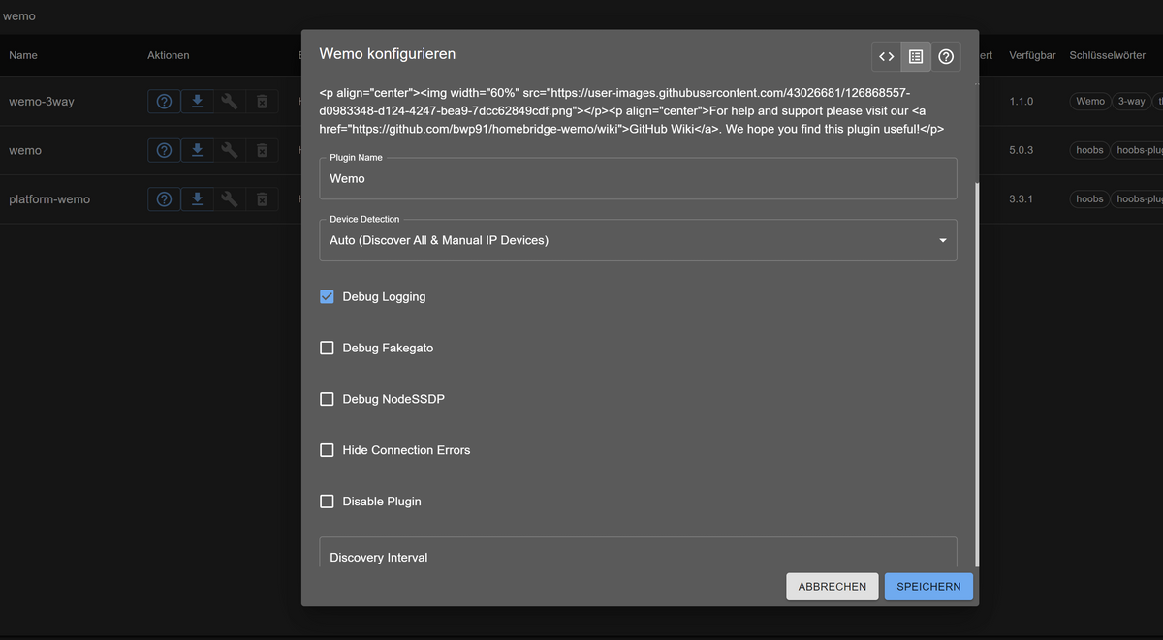Screen dimensions: 1163x640
Task: Open help icon for wemo row
Action: point(165,150)
